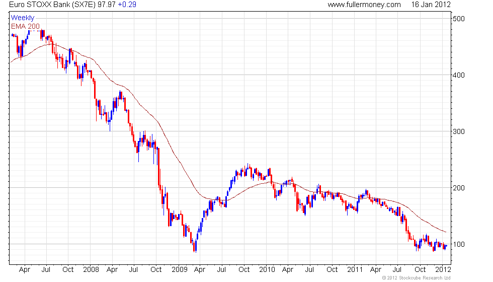493x282 pixels.
Task: Click the 400 label on price axis
Action: [x=458, y=75]
